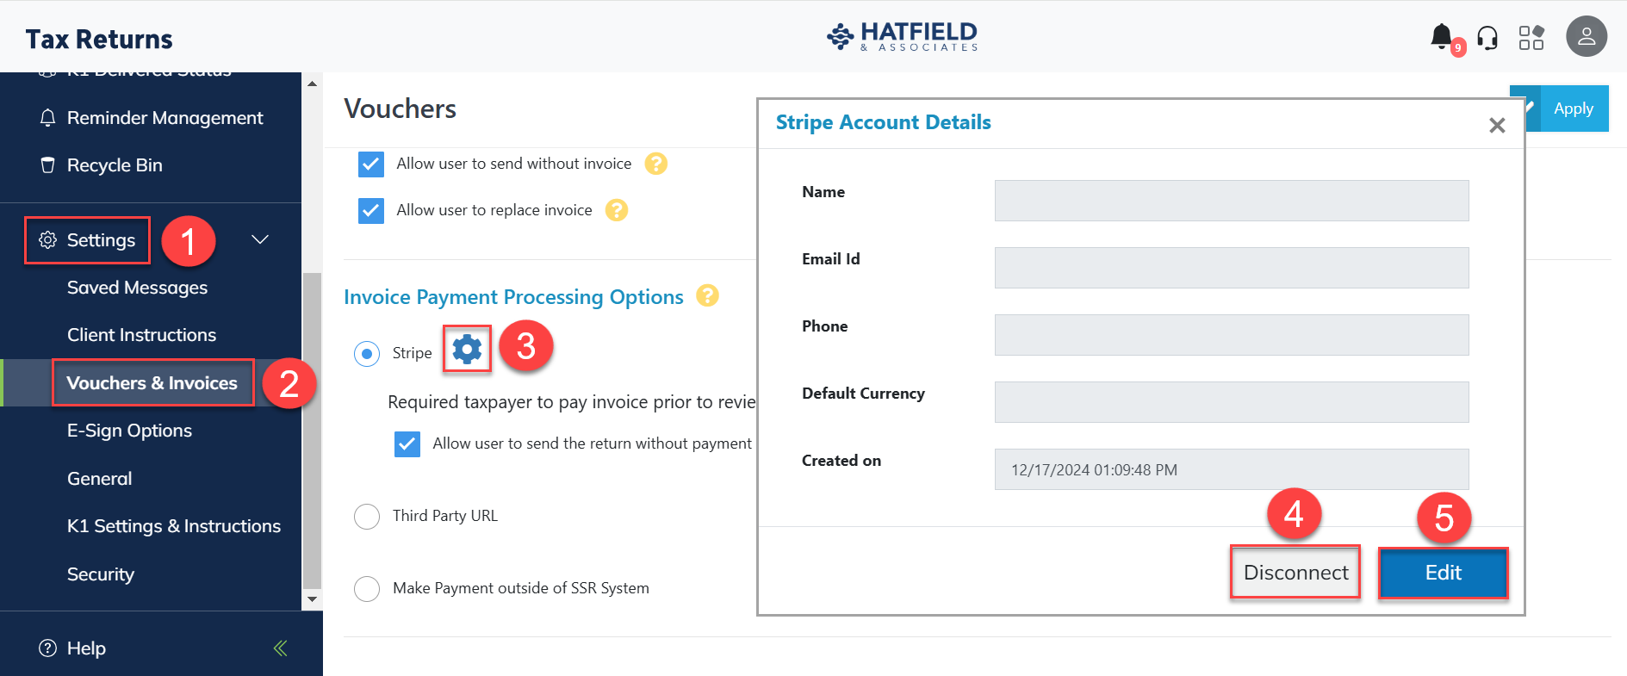Open the notifications bell icon
1627x676 pixels.
[1442, 37]
